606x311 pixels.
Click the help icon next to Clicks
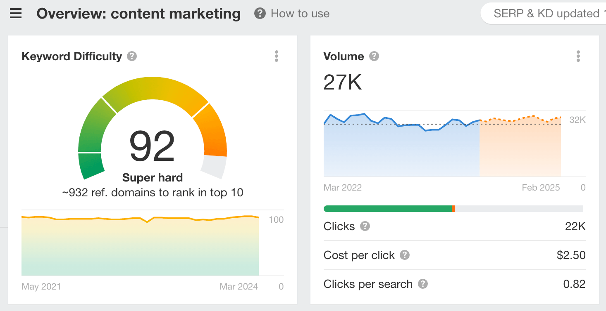tap(365, 226)
